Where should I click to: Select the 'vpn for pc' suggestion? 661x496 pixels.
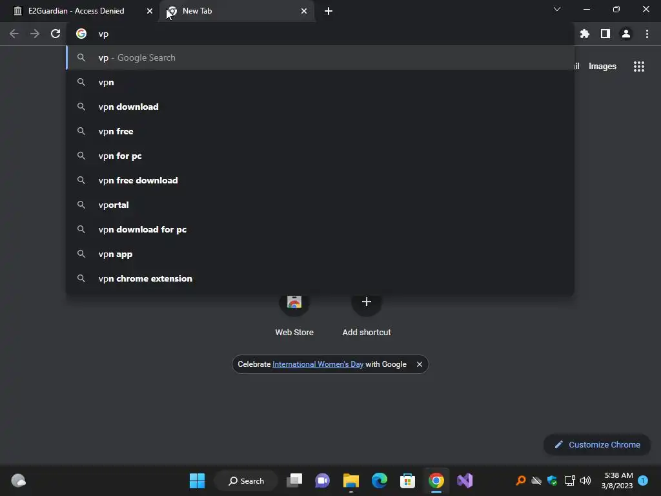(320, 156)
